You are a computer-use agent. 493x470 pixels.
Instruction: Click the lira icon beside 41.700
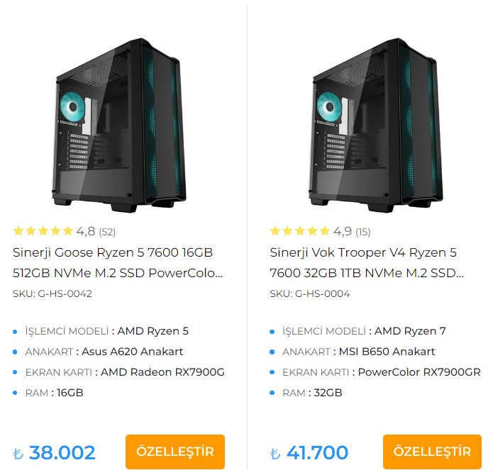pyautogui.click(x=275, y=454)
